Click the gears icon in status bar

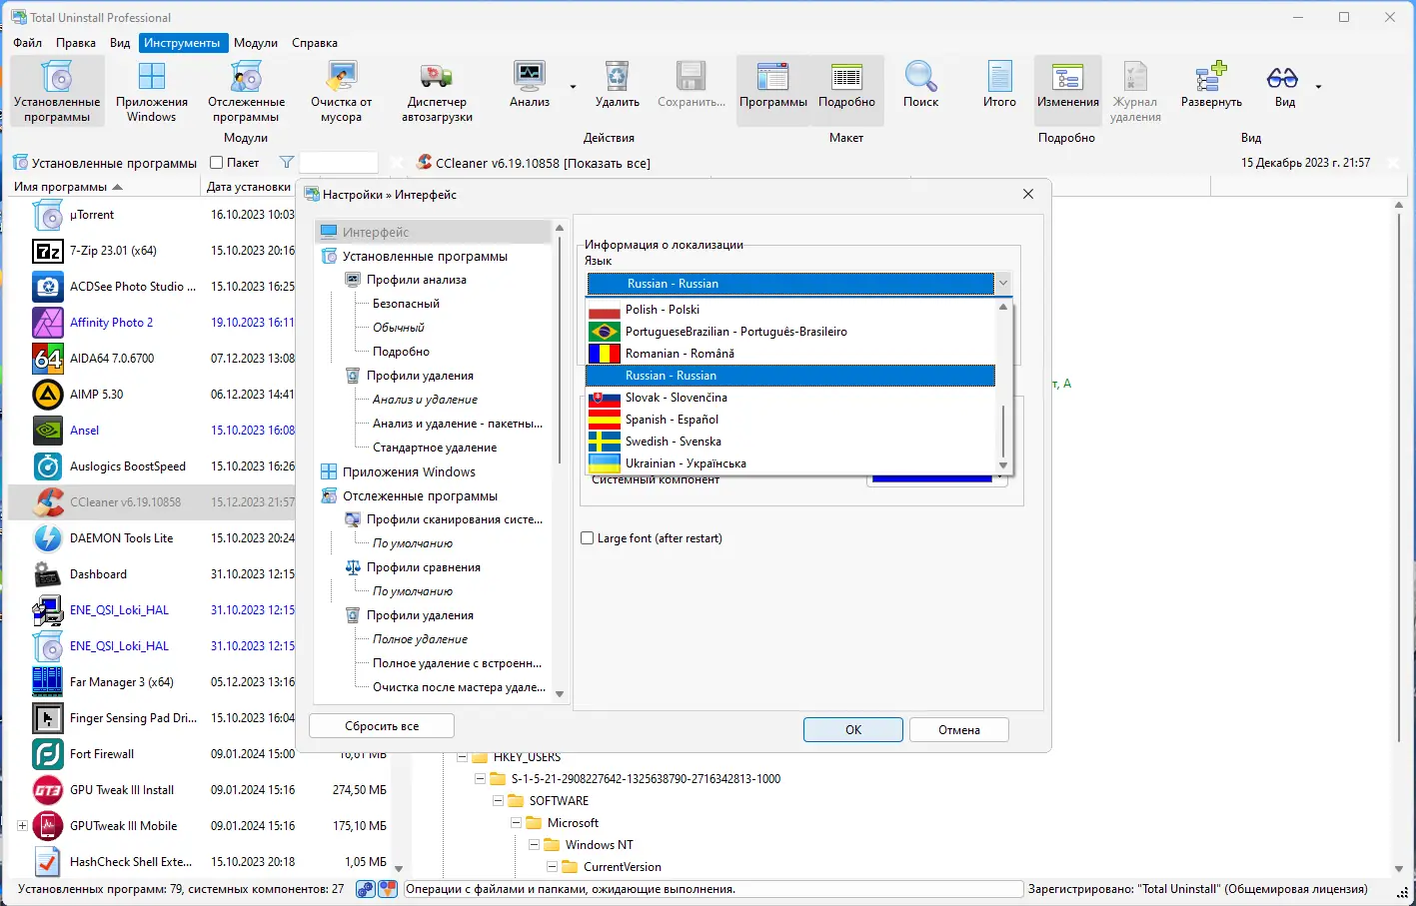coord(366,889)
